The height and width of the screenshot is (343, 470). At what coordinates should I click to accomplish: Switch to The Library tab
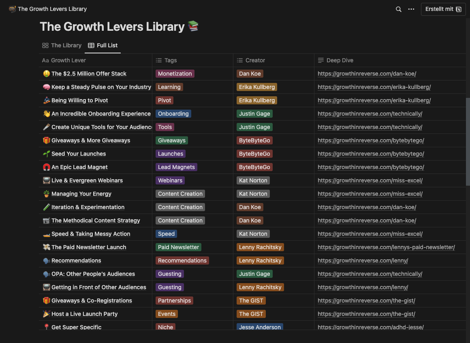coord(62,45)
